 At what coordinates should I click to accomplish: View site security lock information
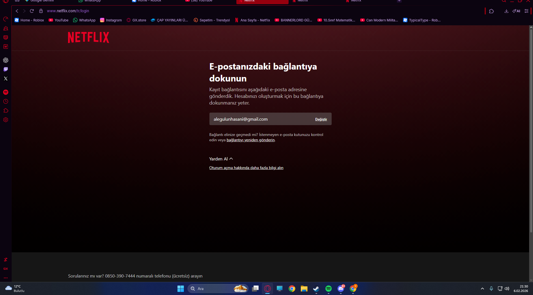coord(41,11)
